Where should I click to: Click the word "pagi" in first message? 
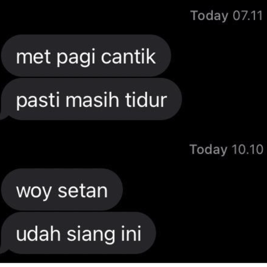[76, 58]
